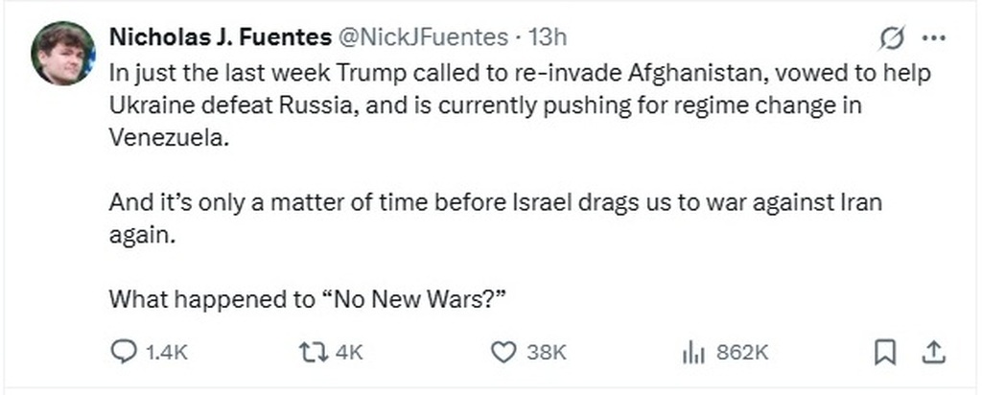Bookmark this post
The height and width of the screenshot is (395, 982).
(x=885, y=353)
